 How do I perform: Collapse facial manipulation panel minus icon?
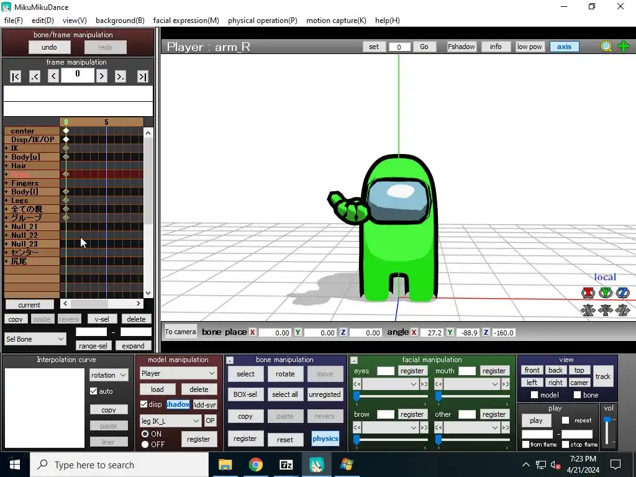[353, 360]
